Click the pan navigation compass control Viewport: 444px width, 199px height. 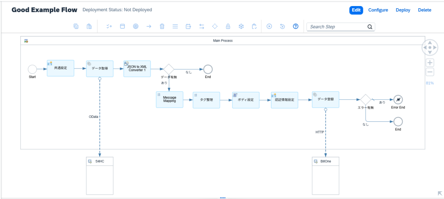pyautogui.click(x=430, y=48)
